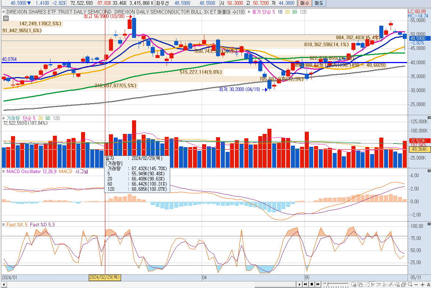Click the 시그널 signal legend label
The width and height of the screenshot is (431, 288).
click(82, 171)
